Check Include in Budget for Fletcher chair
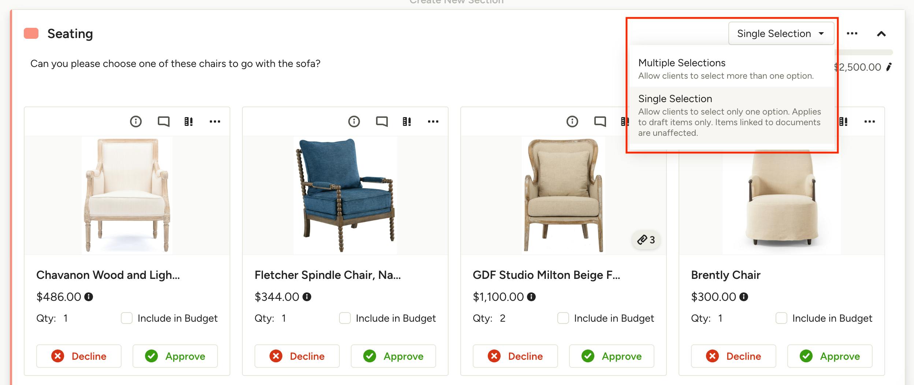This screenshot has height=385, width=914. tap(345, 318)
